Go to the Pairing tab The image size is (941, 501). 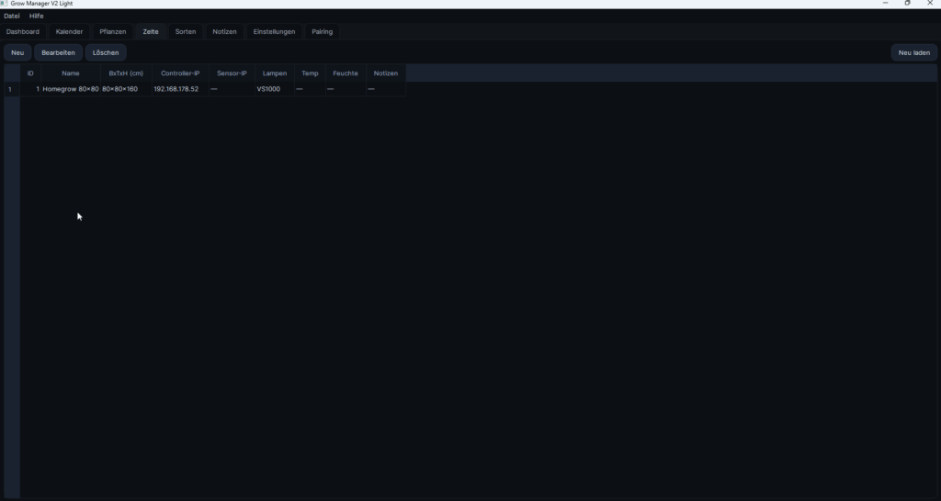pyautogui.click(x=322, y=32)
